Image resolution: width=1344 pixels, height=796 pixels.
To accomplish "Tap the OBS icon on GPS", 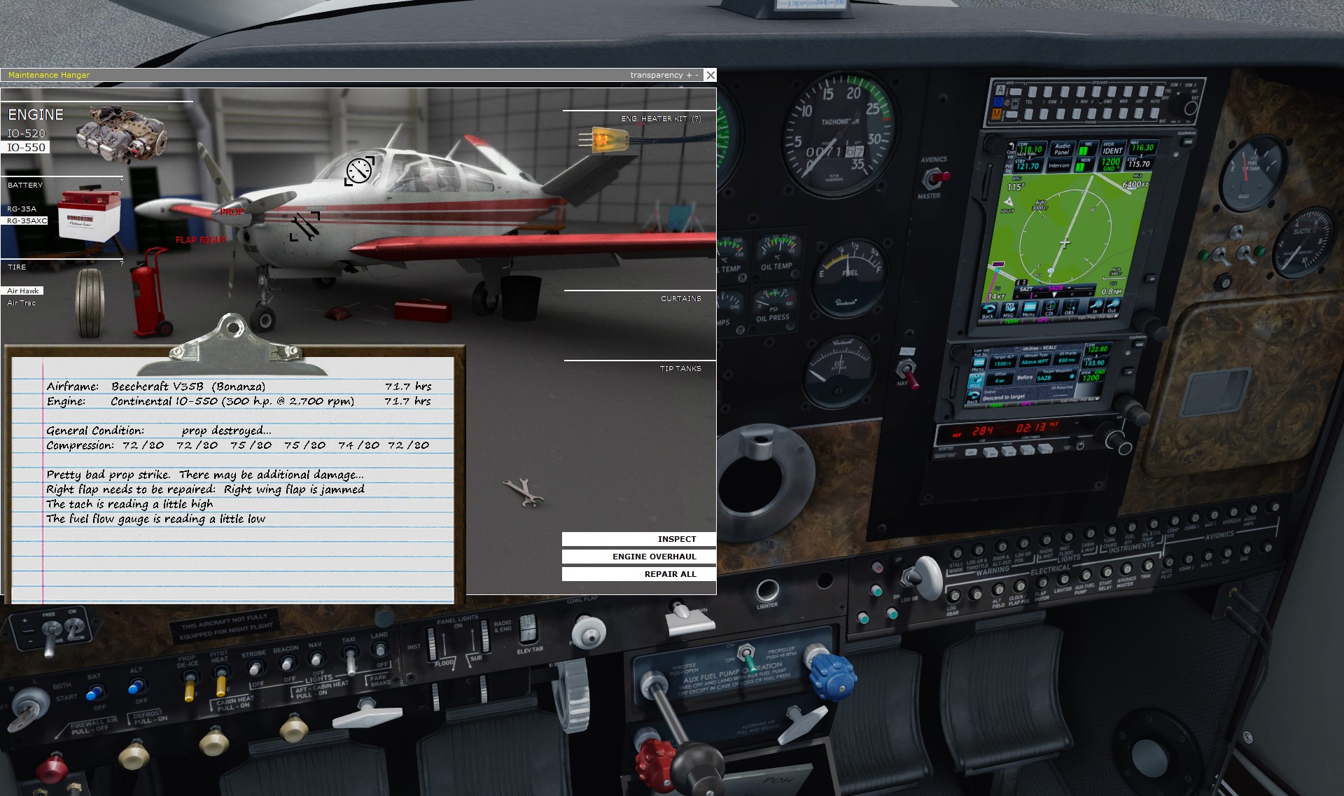I will tap(1070, 307).
